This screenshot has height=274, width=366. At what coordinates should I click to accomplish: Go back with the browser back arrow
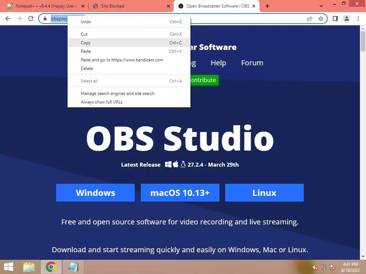pyautogui.click(x=8, y=19)
